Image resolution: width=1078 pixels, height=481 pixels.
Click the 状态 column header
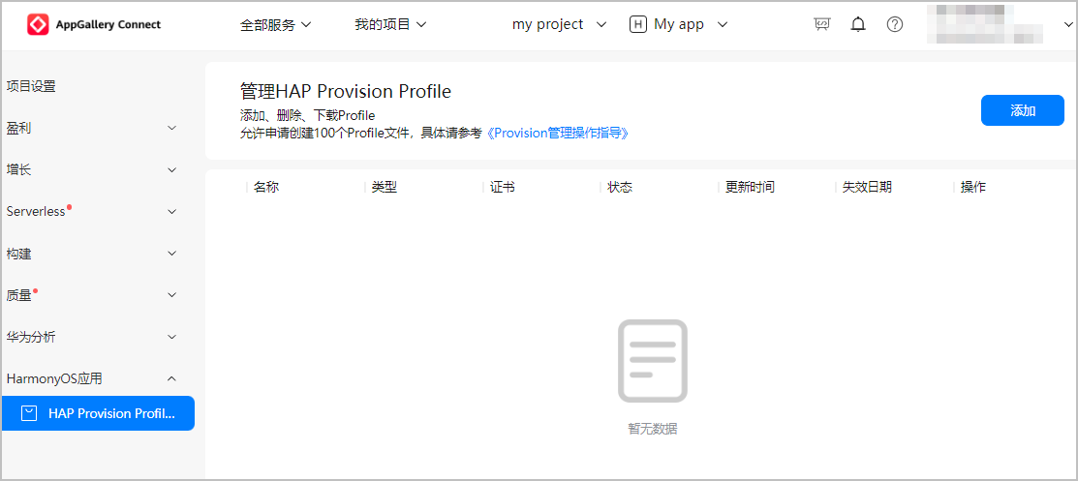[620, 187]
